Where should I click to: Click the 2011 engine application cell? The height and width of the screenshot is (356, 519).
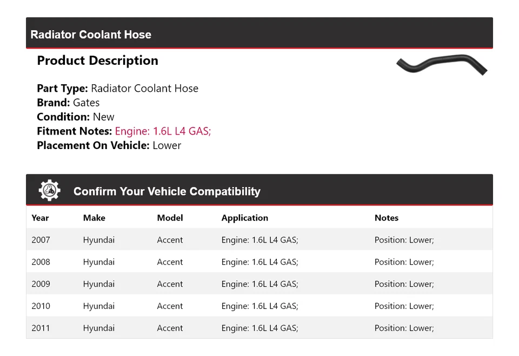pos(259,328)
